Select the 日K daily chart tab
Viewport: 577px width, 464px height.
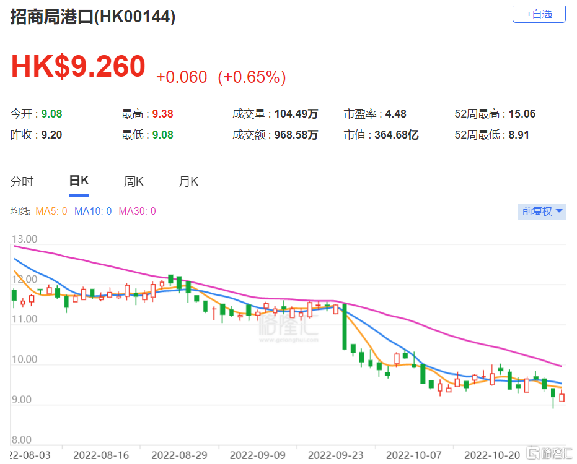pyautogui.click(x=79, y=181)
